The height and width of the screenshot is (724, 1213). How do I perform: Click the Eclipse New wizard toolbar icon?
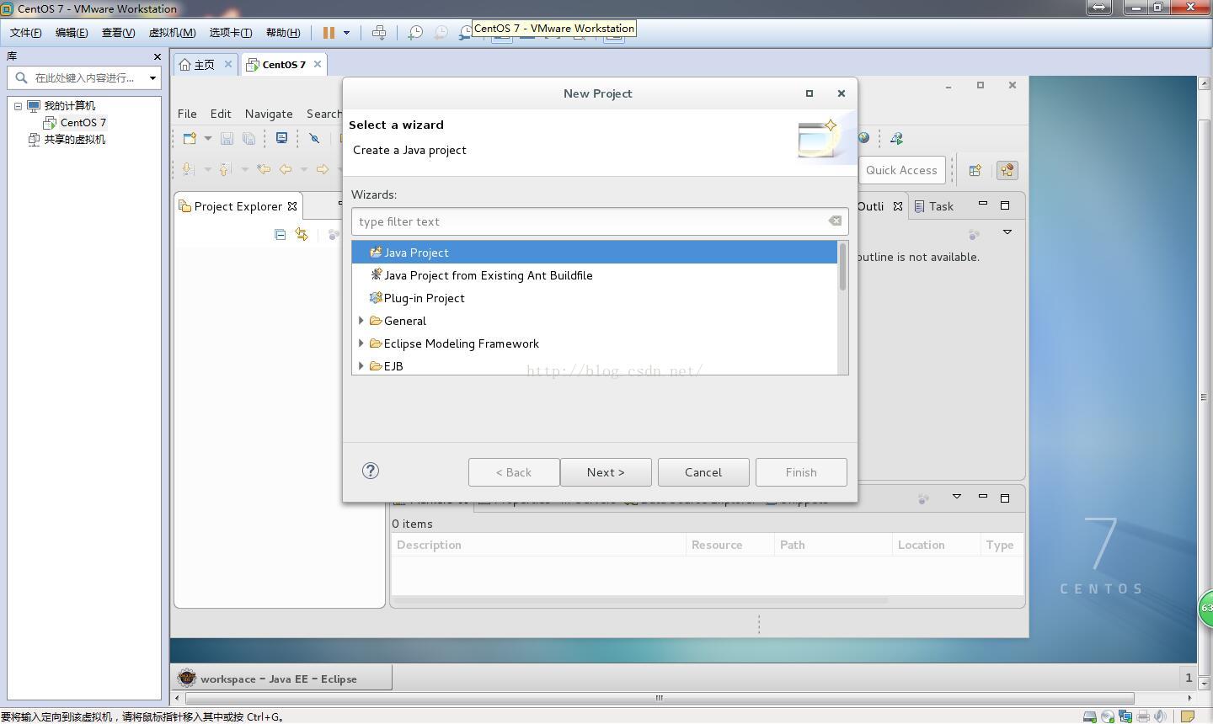[190, 139]
